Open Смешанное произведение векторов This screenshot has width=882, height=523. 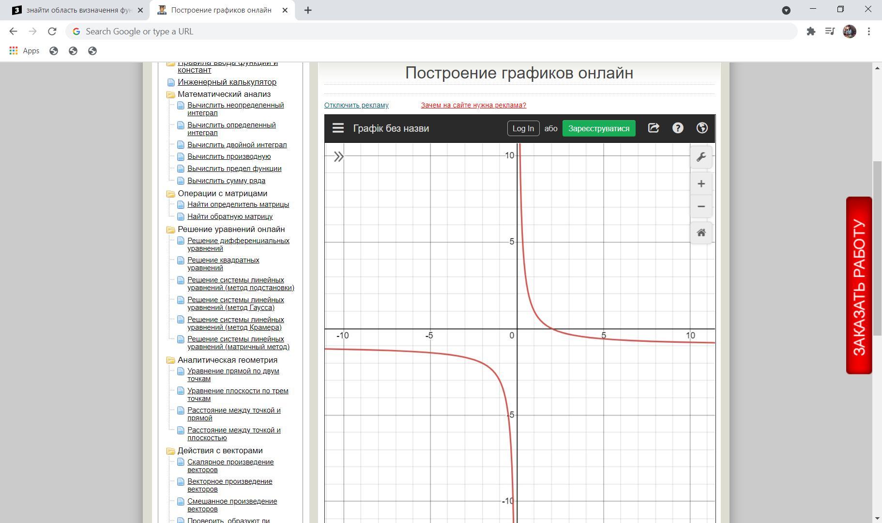pos(232,505)
